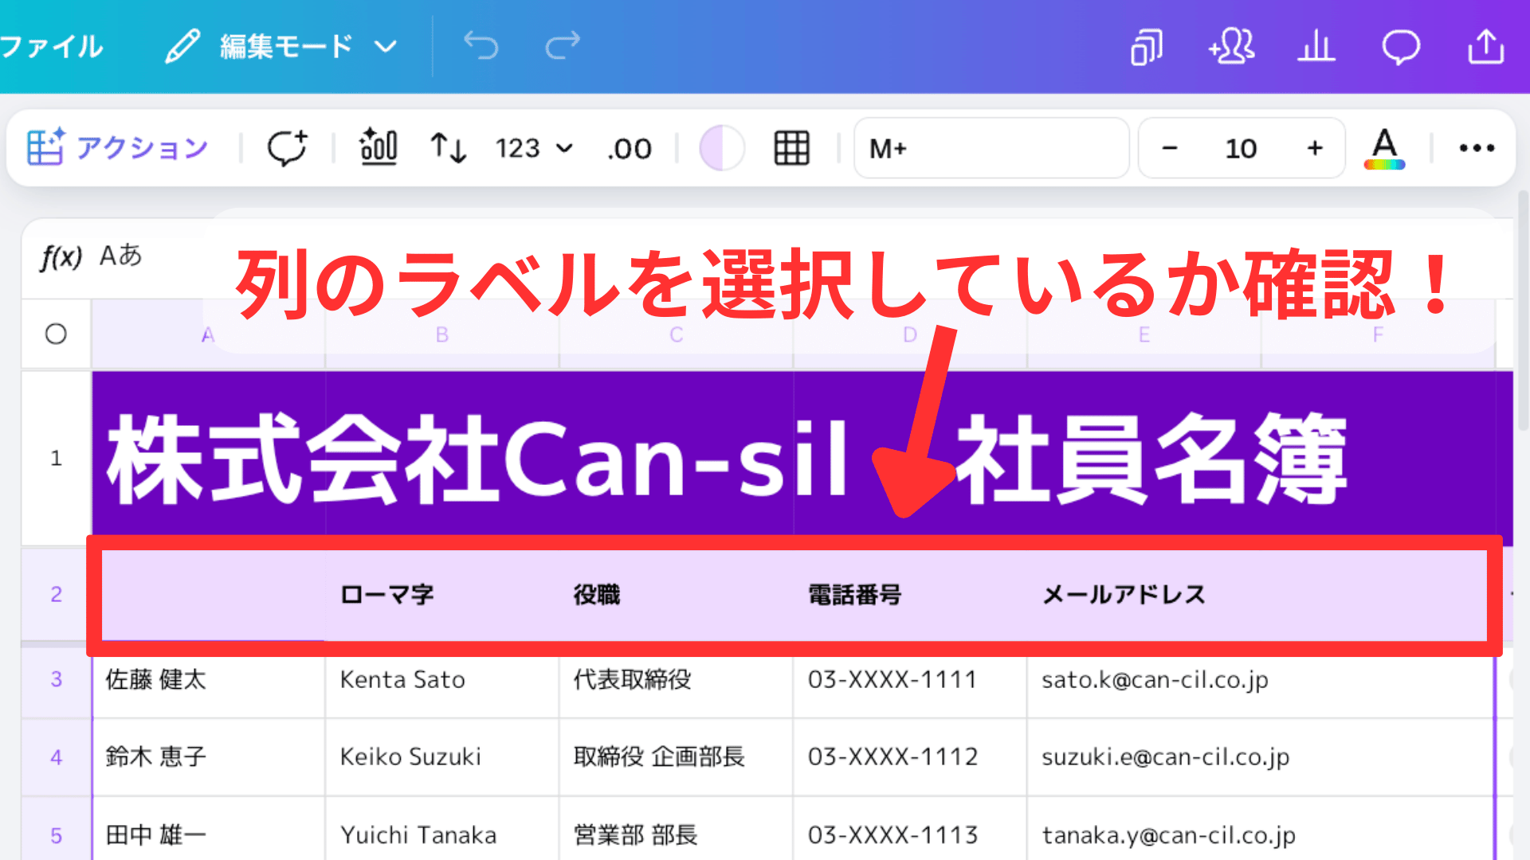Viewport: 1530px width, 860px height.
Task: Click the sort arrows icon
Action: click(x=449, y=148)
